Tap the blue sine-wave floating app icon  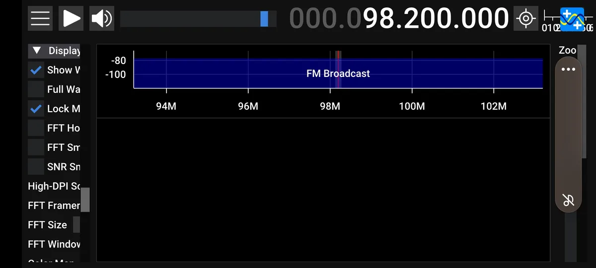click(x=572, y=20)
